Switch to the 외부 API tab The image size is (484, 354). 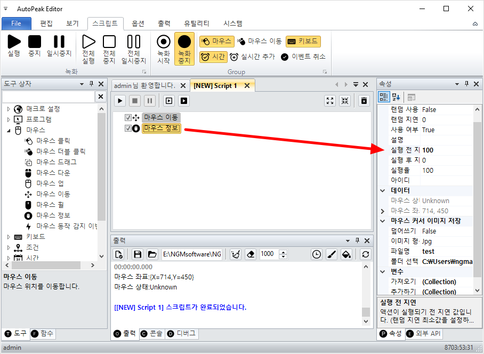tap(424, 334)
